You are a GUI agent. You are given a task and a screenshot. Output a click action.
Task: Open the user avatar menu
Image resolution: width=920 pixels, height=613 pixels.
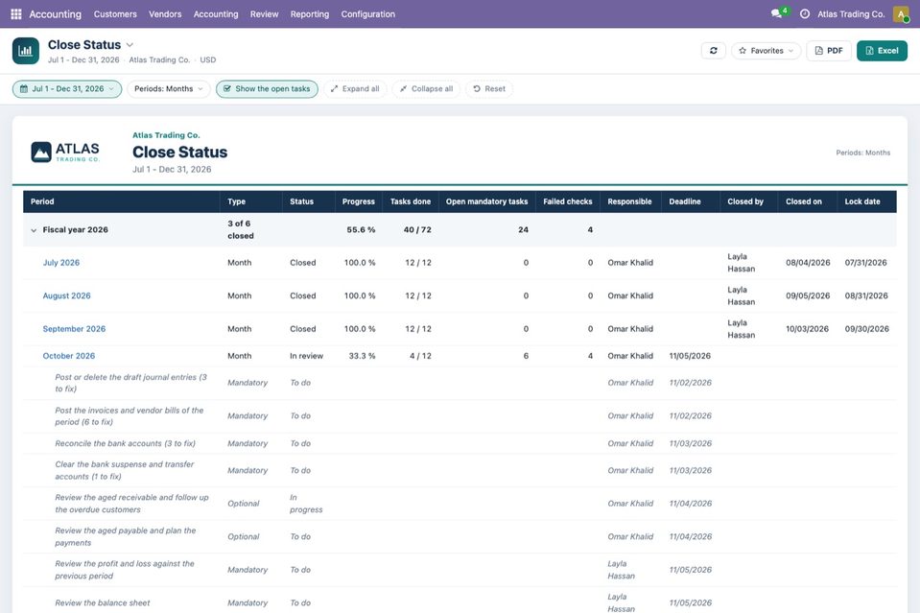pos(901,14)
